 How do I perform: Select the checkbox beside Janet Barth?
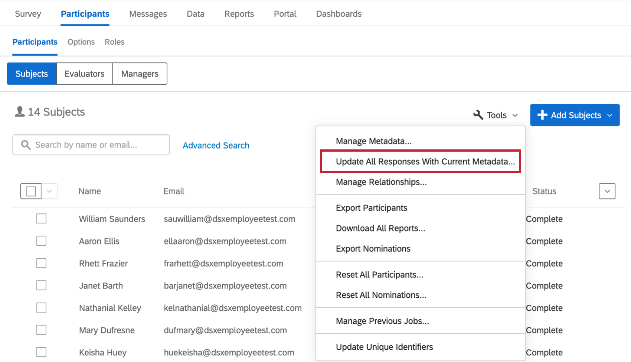pyautogui.click(x=41, y=285)
